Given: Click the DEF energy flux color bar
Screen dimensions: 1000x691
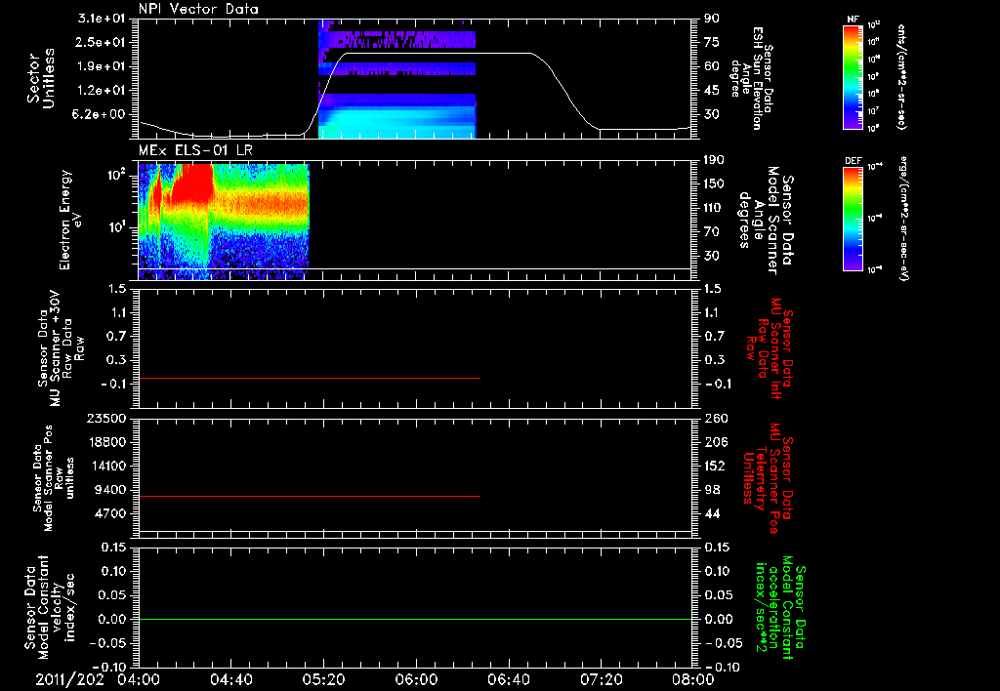Looking at the screenshot, I should tap(853, 219).
